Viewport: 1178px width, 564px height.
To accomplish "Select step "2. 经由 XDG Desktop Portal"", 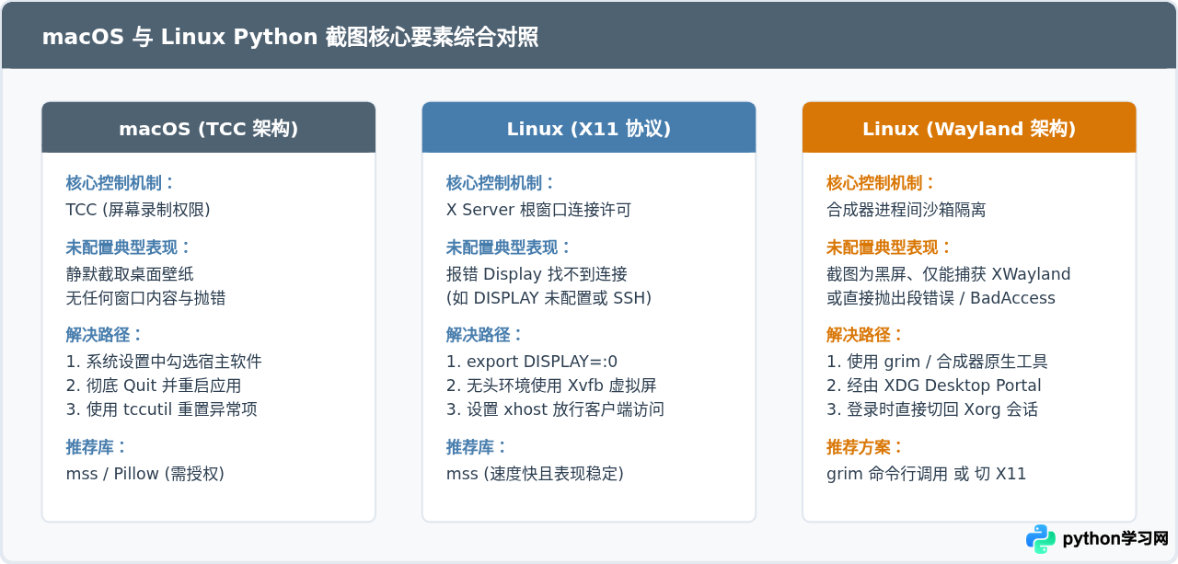I will coord(934,386).
